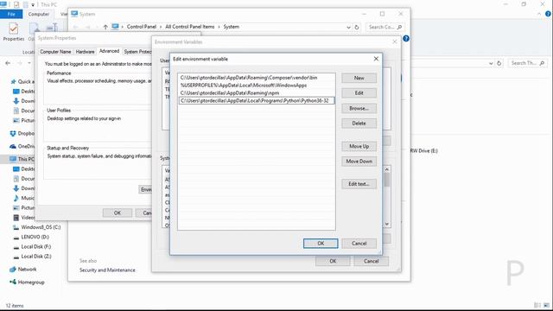Click the Up arrow in System window
The width and height of the screenshot is (553, 311).
105,27
